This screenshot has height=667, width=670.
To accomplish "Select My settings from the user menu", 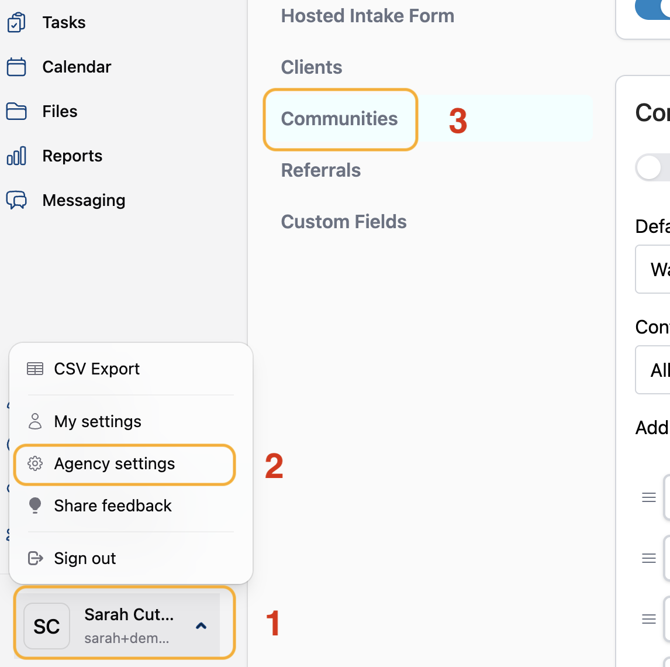I will [98, 422].
